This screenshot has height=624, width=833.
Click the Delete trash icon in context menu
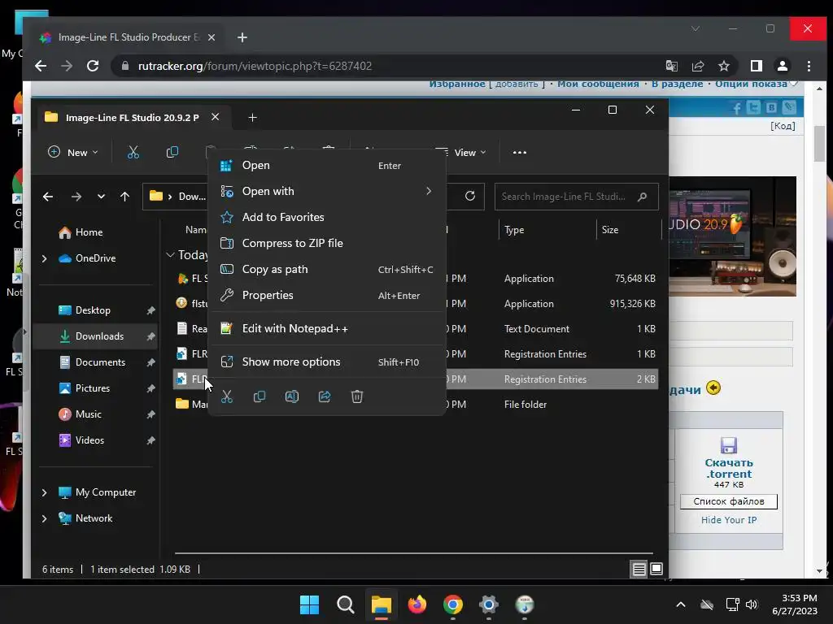357,396
